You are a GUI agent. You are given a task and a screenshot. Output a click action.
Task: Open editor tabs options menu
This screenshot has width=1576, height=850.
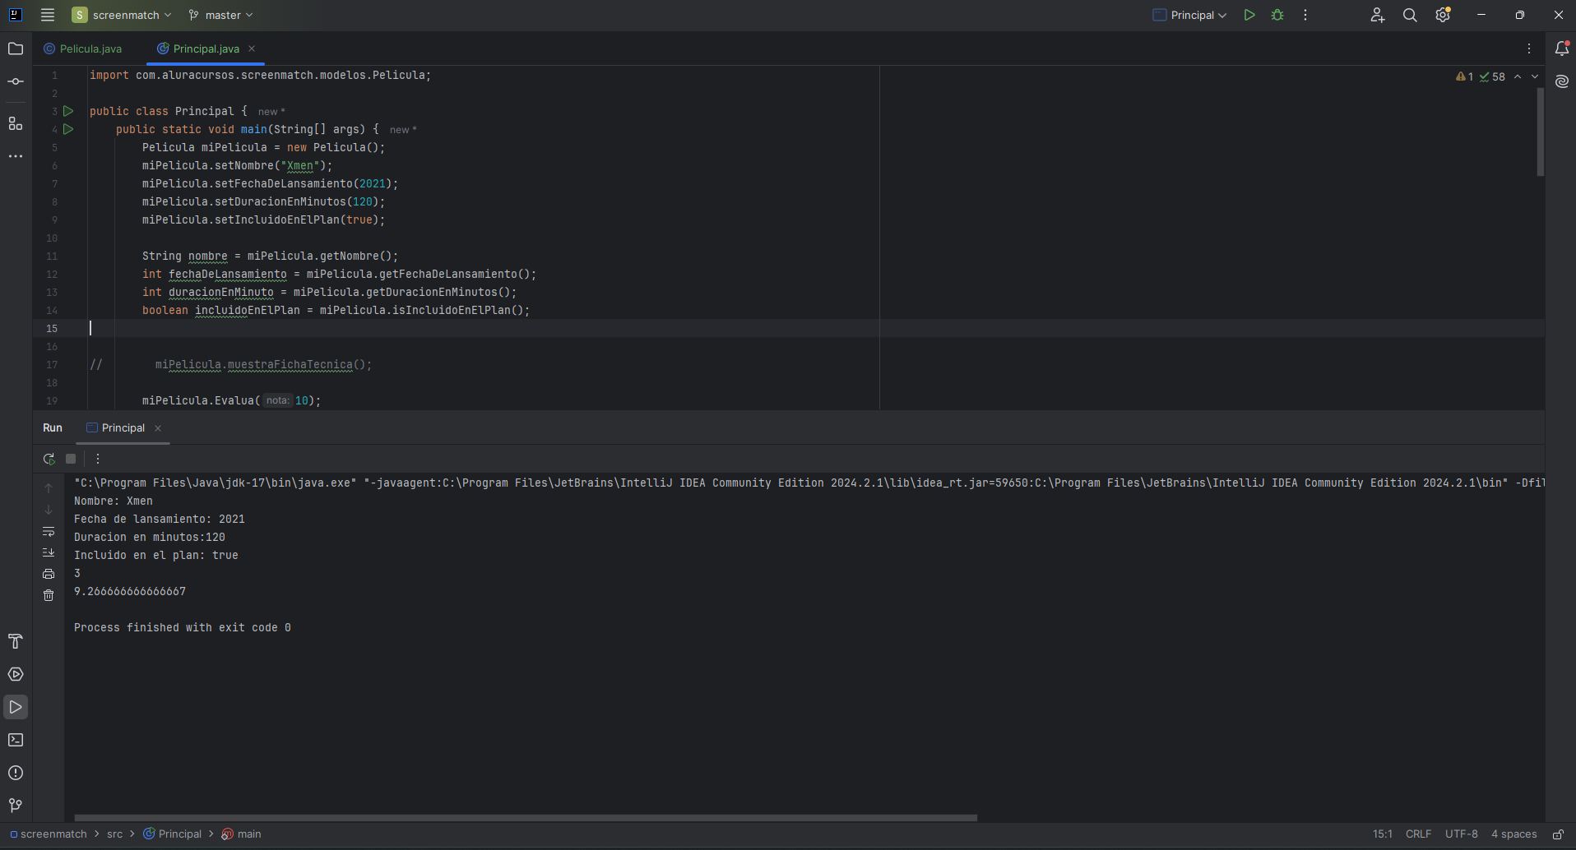pos(1529,49)
